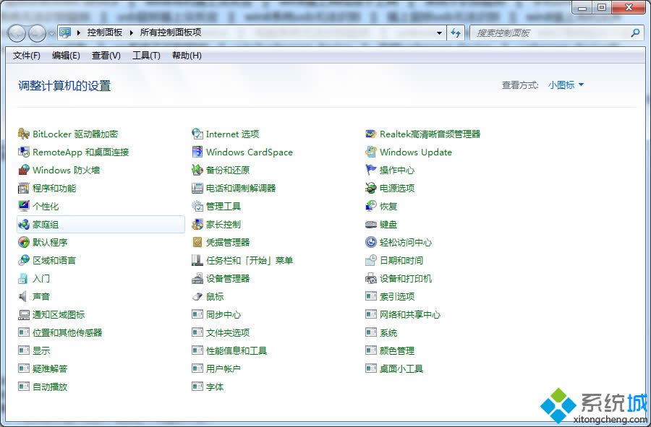
Task: Click the Windows CardSpace icon
Action: pyautogui.click(x=197, y=152)
